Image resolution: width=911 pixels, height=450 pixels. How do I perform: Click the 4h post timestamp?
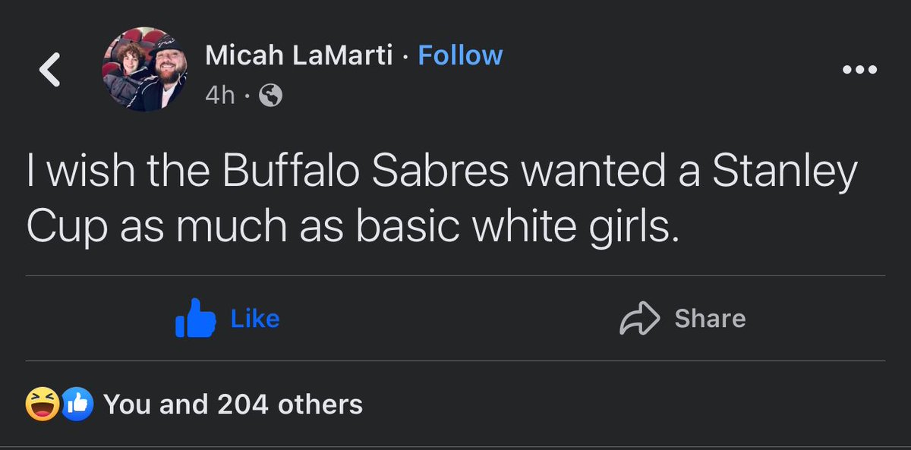coord(220,96)
